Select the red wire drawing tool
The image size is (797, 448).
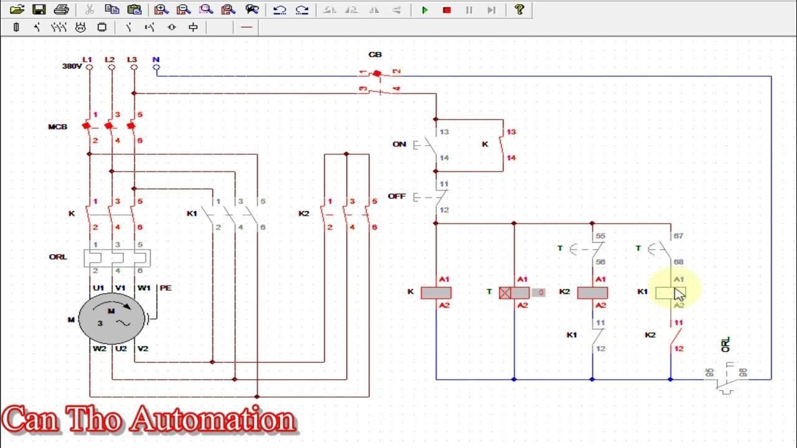247,27
